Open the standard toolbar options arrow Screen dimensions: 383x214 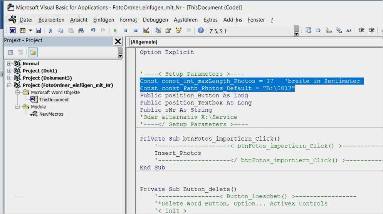pos(297,31)
